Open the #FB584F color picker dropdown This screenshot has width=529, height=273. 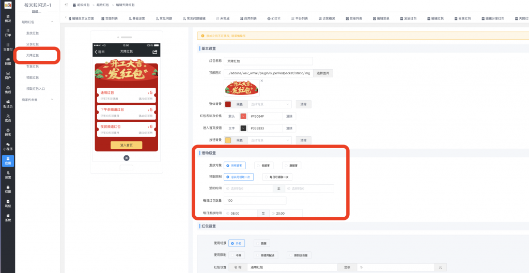(243, 116)
